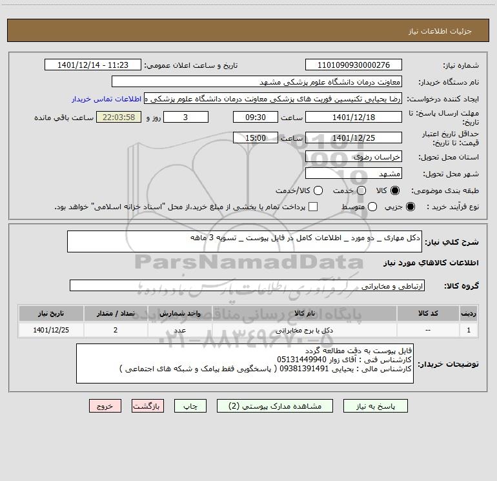The height and width of the screenshot is (481, 497).
Task: Select the کالا radio button
Action: tap(395, 190)
